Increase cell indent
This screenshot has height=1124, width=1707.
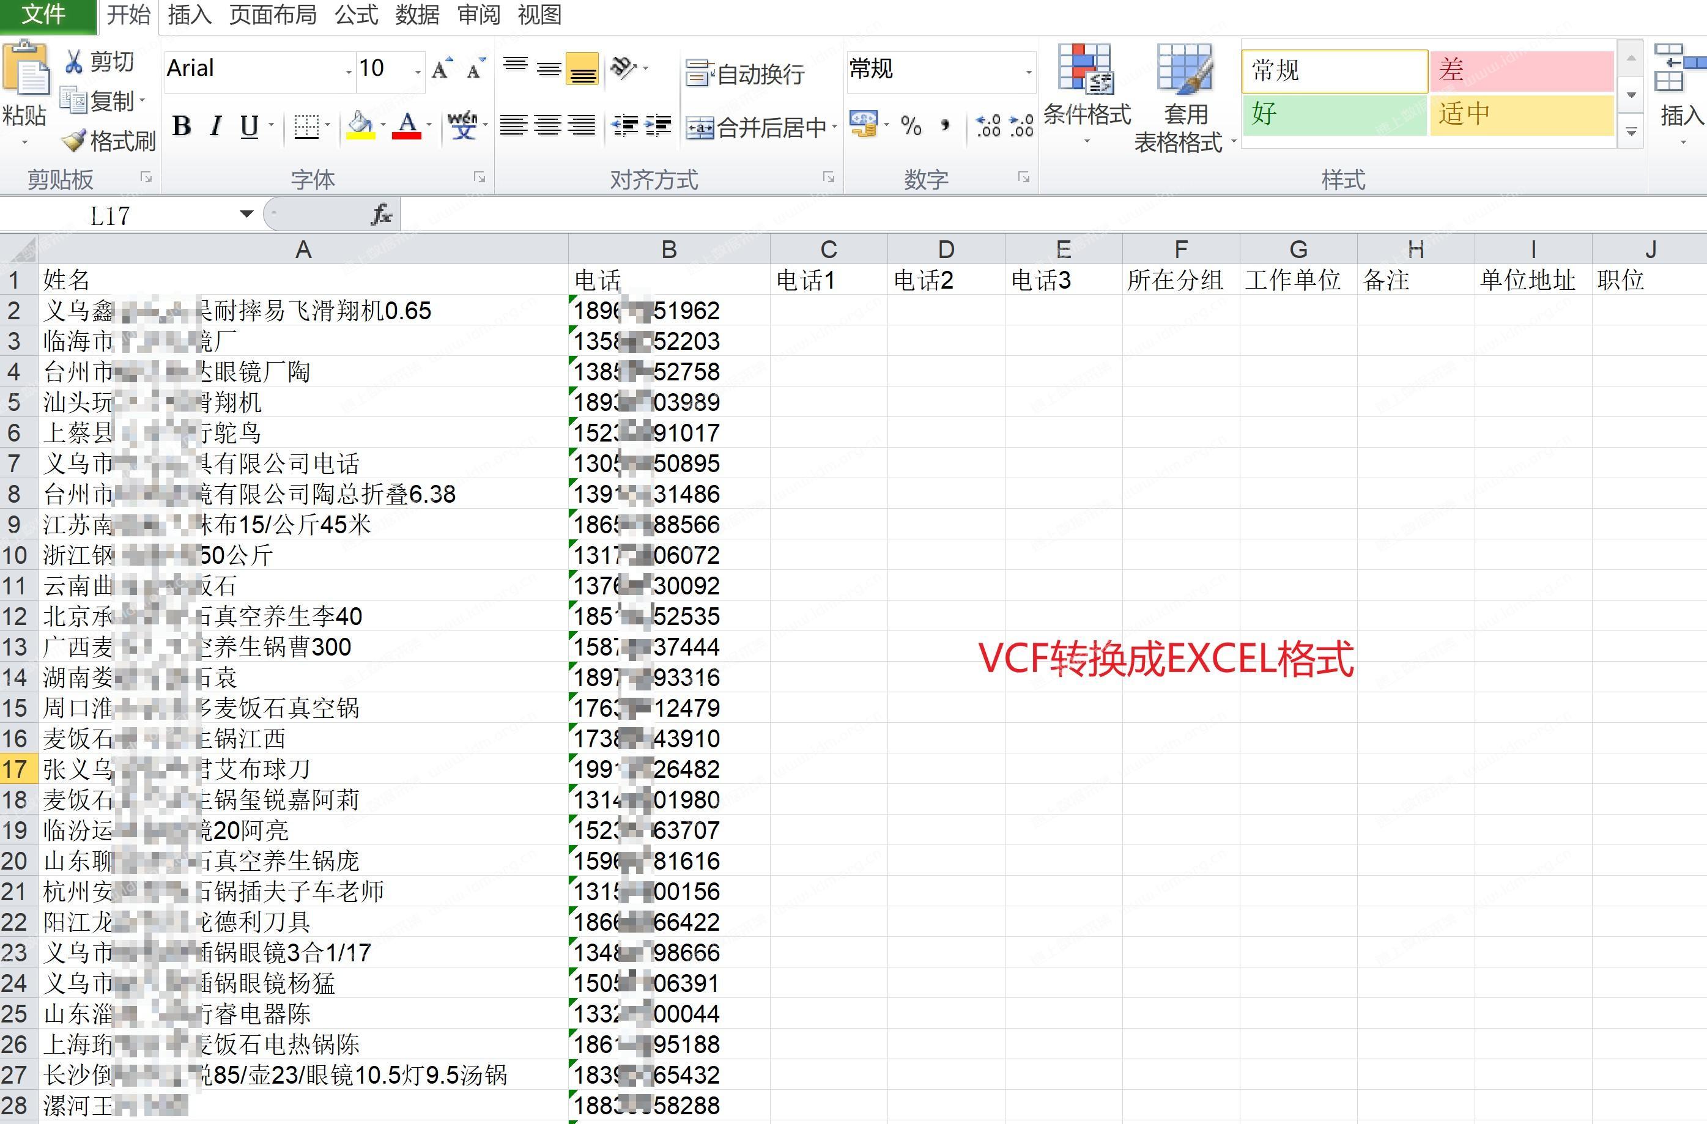click(657, 125)
